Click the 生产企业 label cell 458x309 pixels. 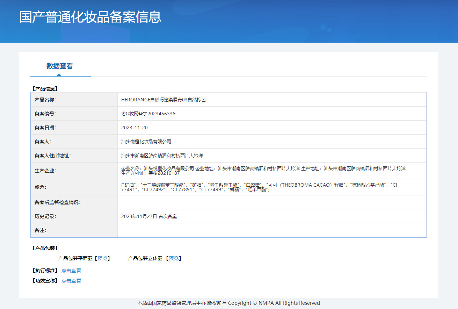click(74, 171)
